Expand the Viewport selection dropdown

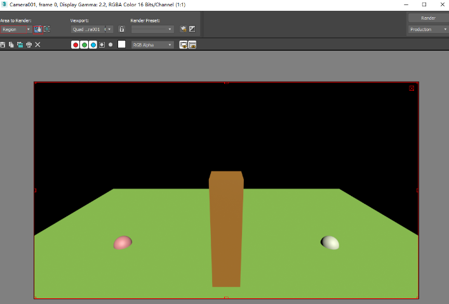(91, 29)
